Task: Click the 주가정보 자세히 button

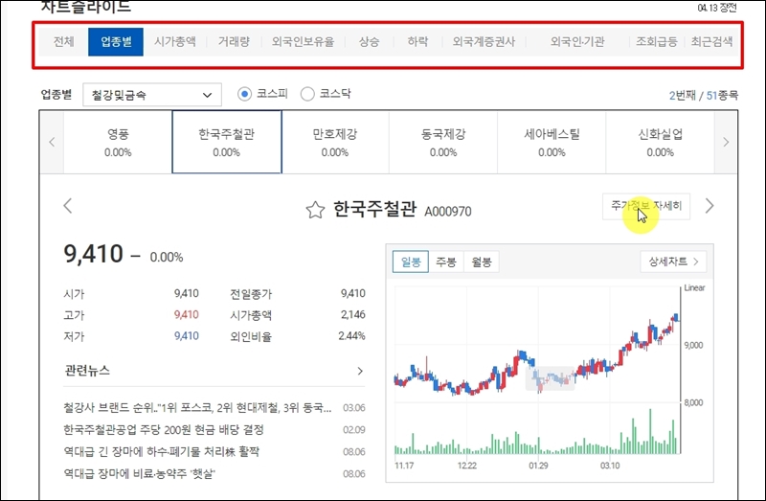Action: pos(645,206)
